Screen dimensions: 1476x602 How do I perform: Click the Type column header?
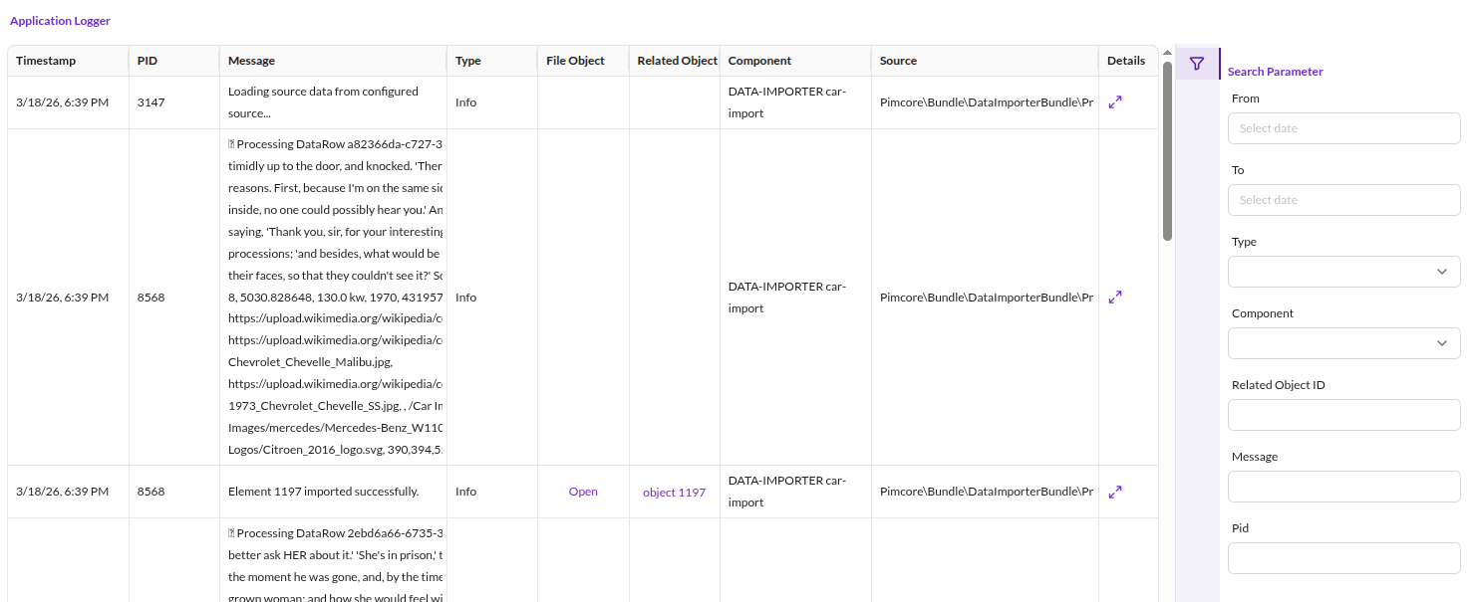[492, 61]
